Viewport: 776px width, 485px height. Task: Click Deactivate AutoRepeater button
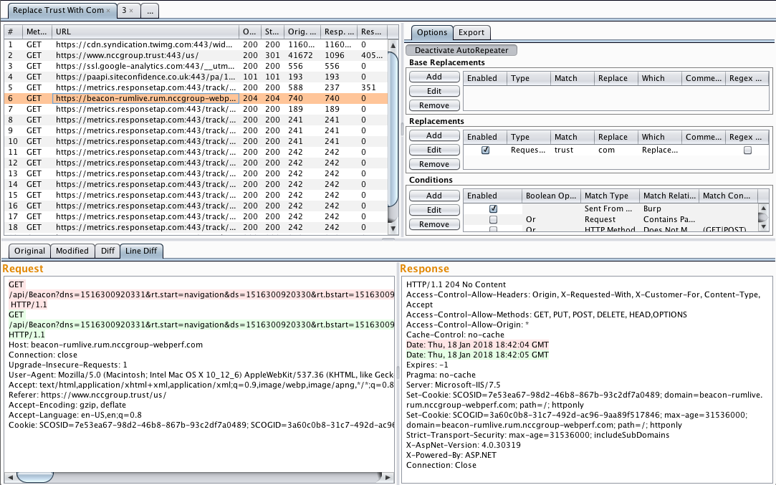(461, 50)
